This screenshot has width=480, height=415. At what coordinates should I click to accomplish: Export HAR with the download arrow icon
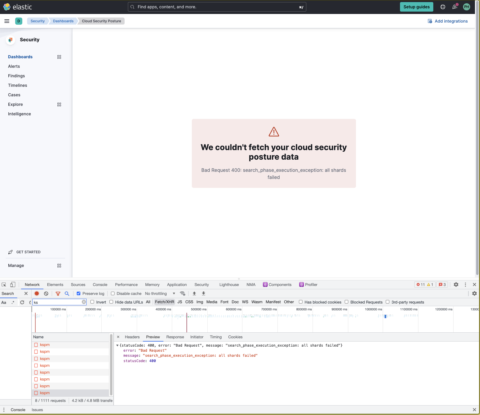(203, 293)
